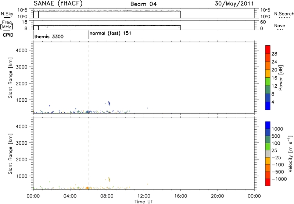294x204 pixels.
Task: Click the red bottom Velocity colorbar segment
Action: pos(268,182)
